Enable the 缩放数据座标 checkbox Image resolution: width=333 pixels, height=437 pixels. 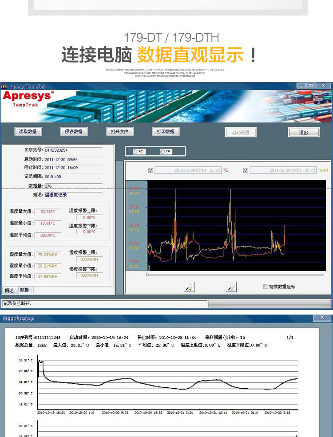click(x=266, y=287)
